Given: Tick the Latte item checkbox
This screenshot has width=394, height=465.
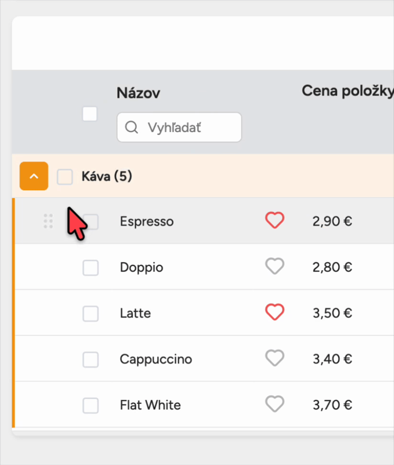Looking at the screenshot, I should coord(91,314).
